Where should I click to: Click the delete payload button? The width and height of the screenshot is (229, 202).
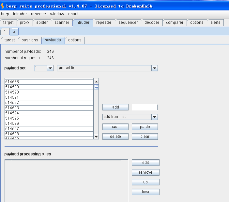pos(115,137)
